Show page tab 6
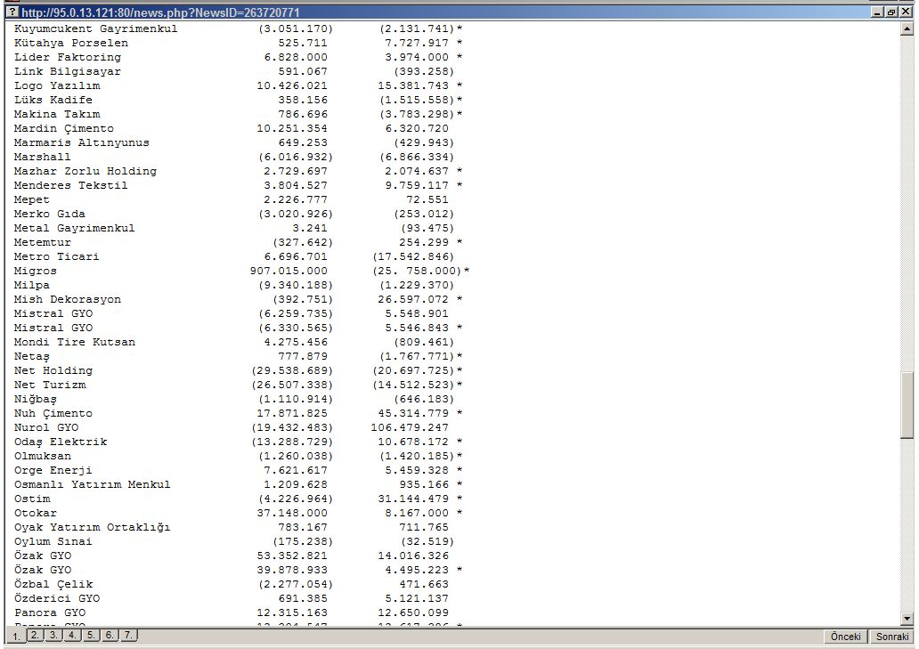Screen dimensions: 919x649 pyautogui.click(x=110, y=635)
